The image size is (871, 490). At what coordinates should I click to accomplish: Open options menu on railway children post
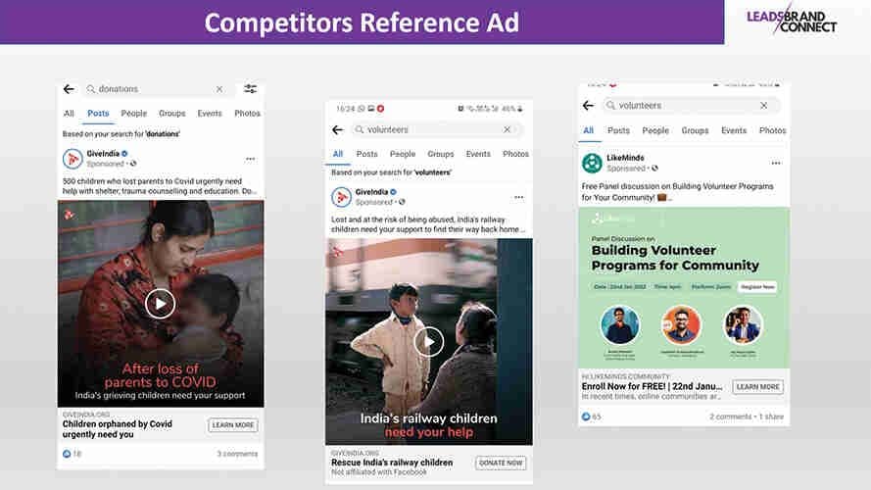click(519, 197)
